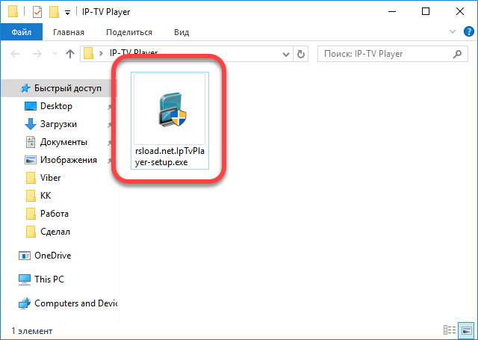Open Help with the question mark icon
This screenshot has width=478, height=340.
(468, 31)
